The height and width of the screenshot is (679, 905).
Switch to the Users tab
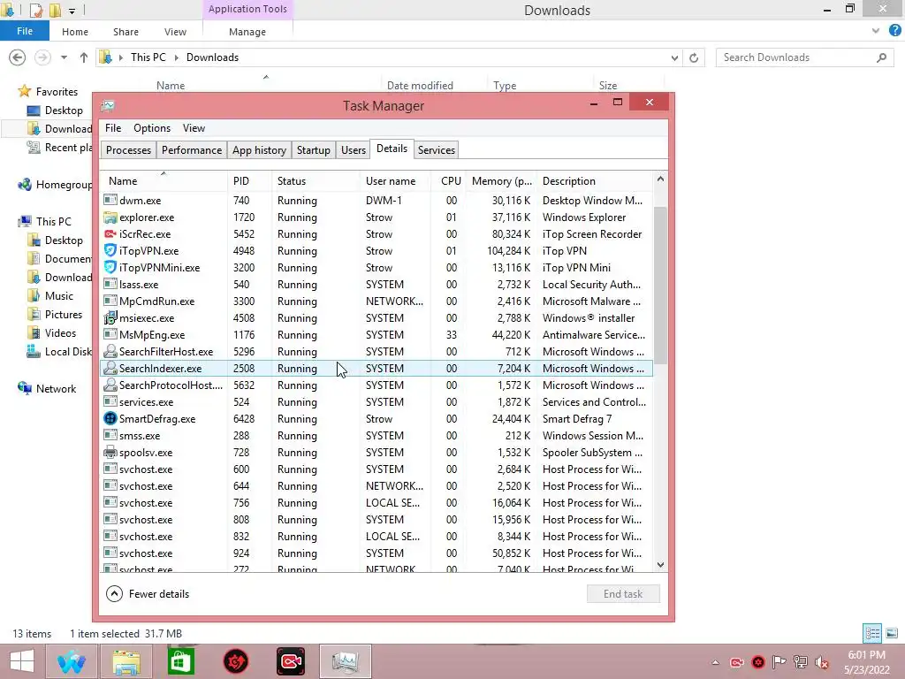pyautogui.click(x=354, y=150)
